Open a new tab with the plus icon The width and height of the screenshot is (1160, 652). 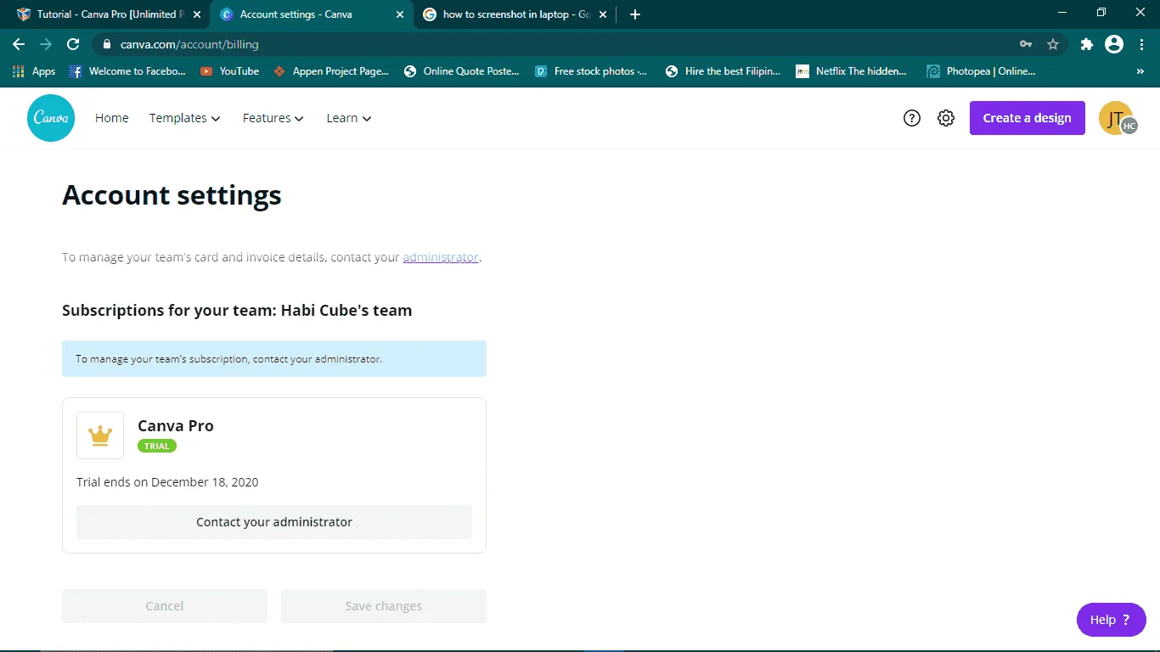click(x=635, y=14)
